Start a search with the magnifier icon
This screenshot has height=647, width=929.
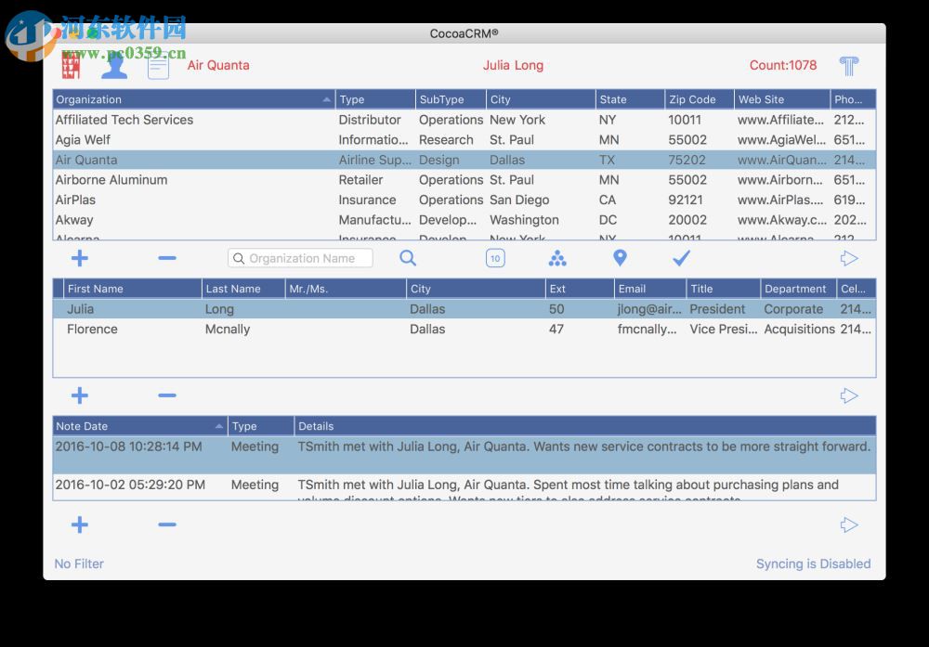(407, 258)
